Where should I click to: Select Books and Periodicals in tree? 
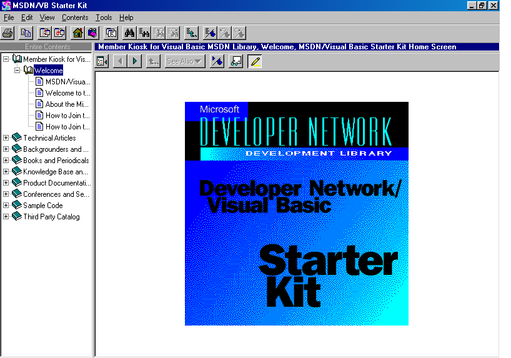(56, 161)
